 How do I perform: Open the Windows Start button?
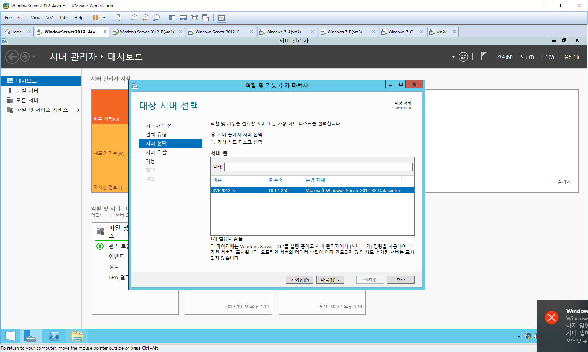10,336
